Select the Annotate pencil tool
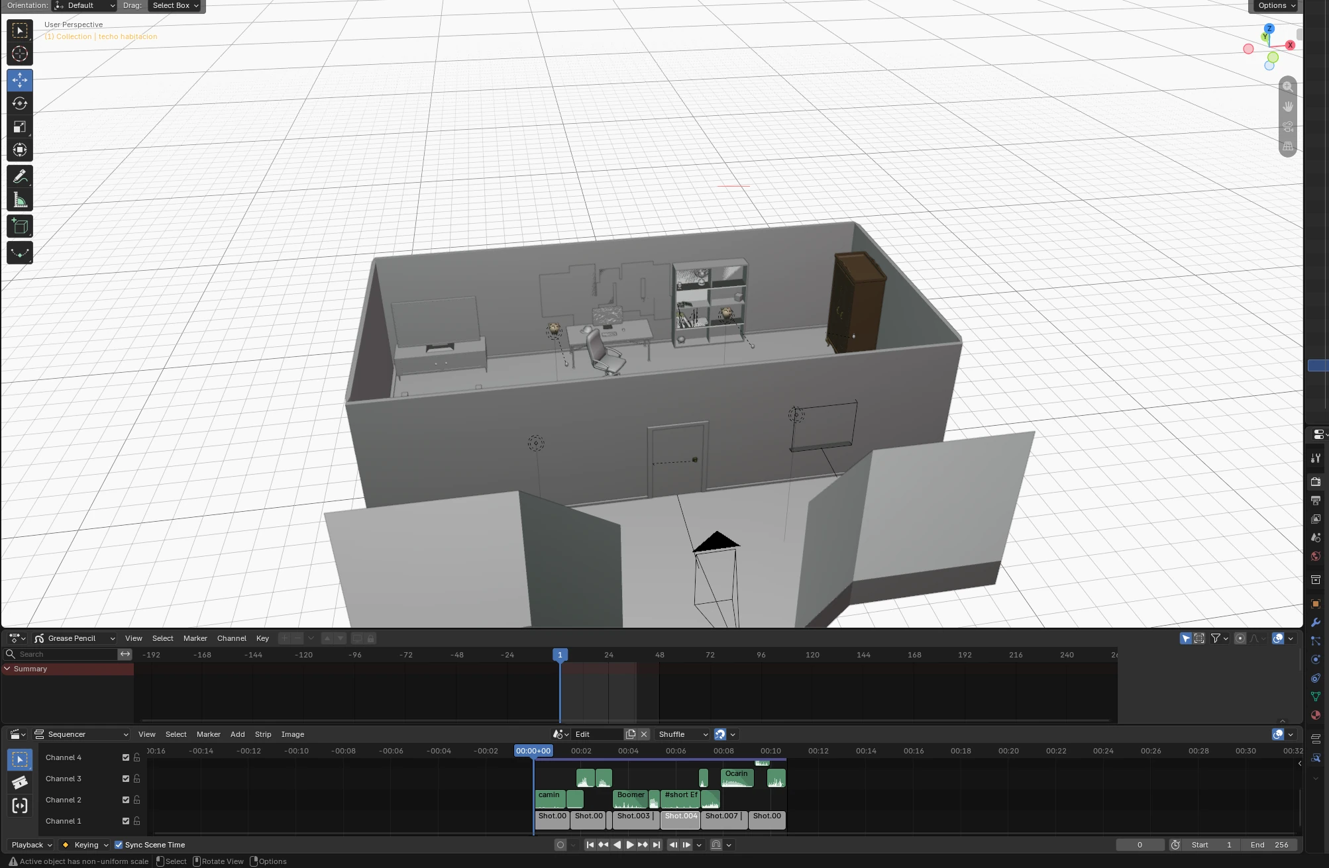Viewport: 1329px width, 868px height. pyautogui.click(x=20, y=176)
